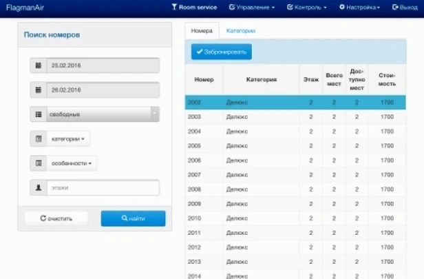Click the очистить reset button

(56, 218)
